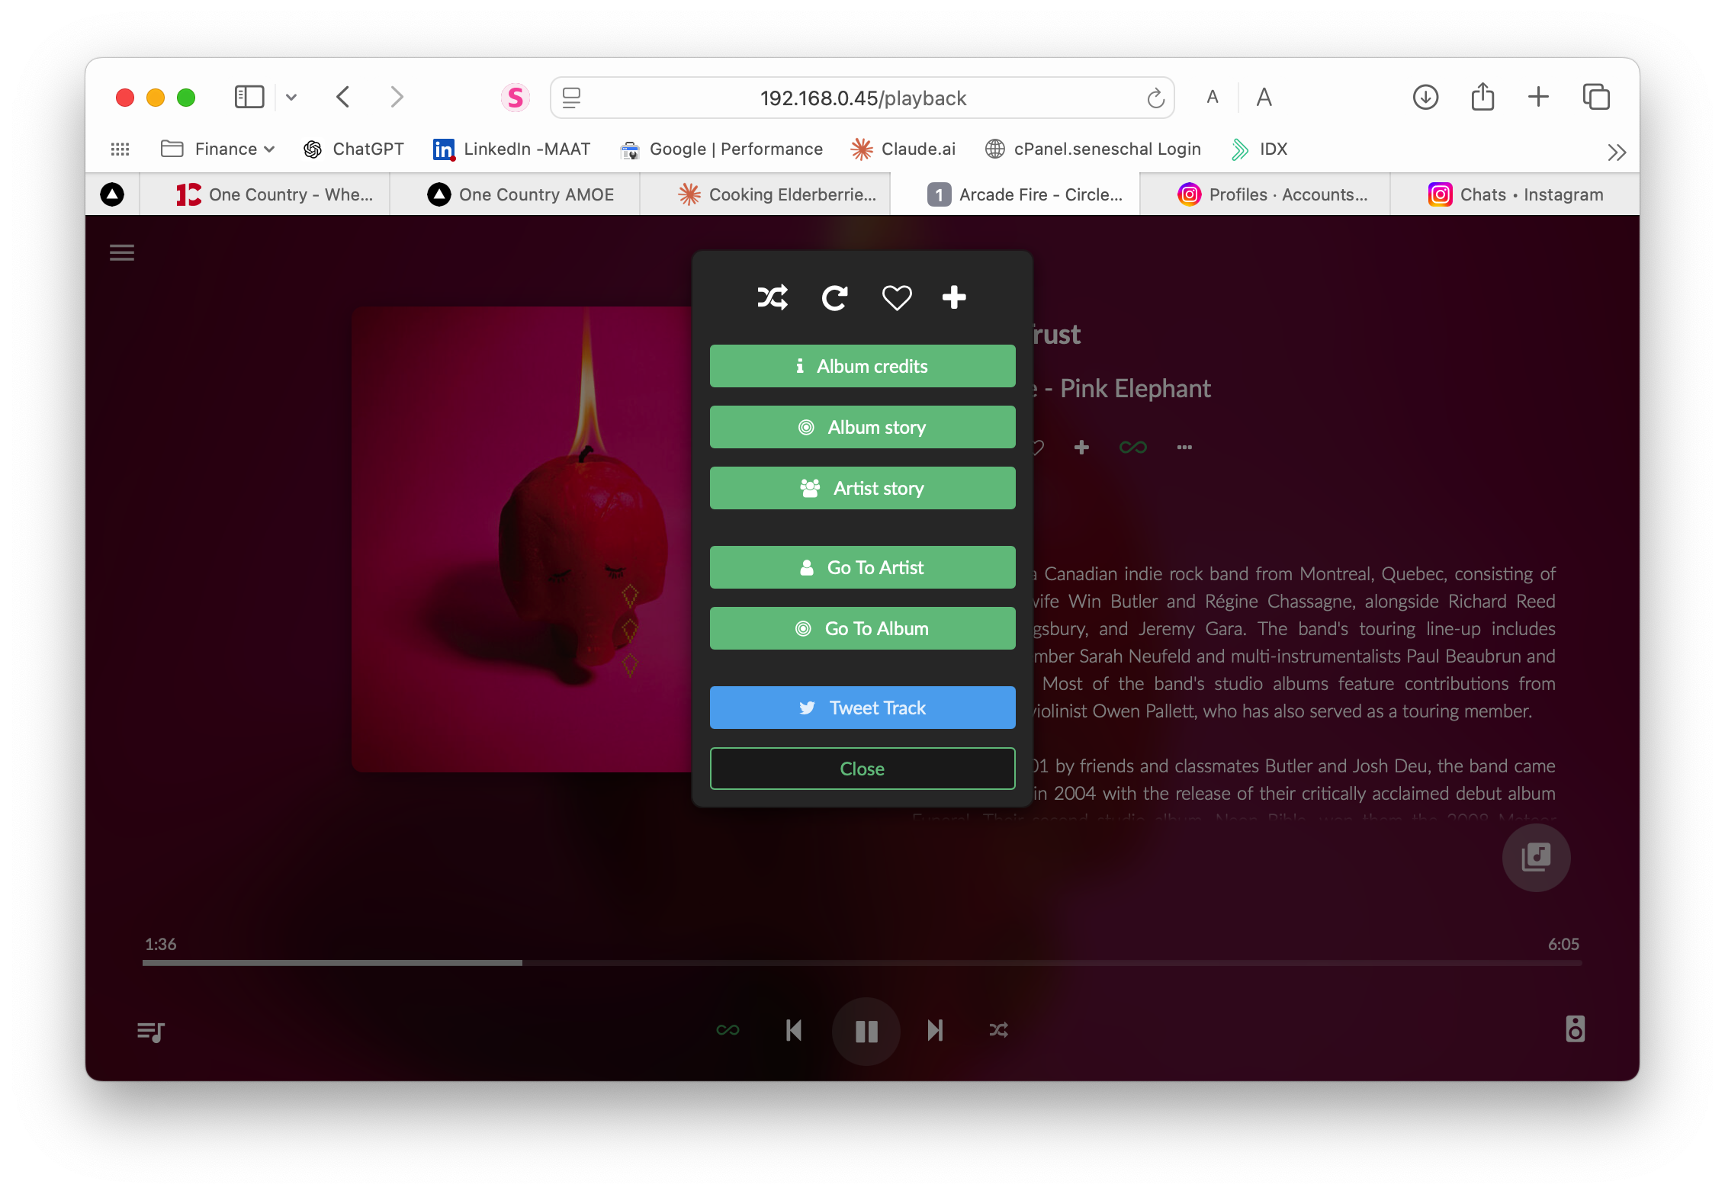The width and height of the screenshot is (1725, 1194).
Task: Click Go To Album
Action: tap(862, 628)
